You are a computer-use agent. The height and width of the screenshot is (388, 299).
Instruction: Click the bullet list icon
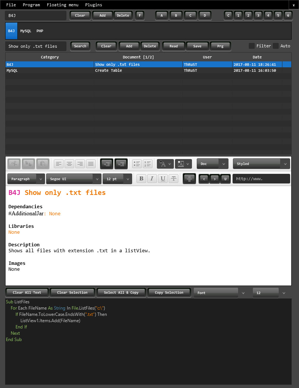(x=136, y=164)
